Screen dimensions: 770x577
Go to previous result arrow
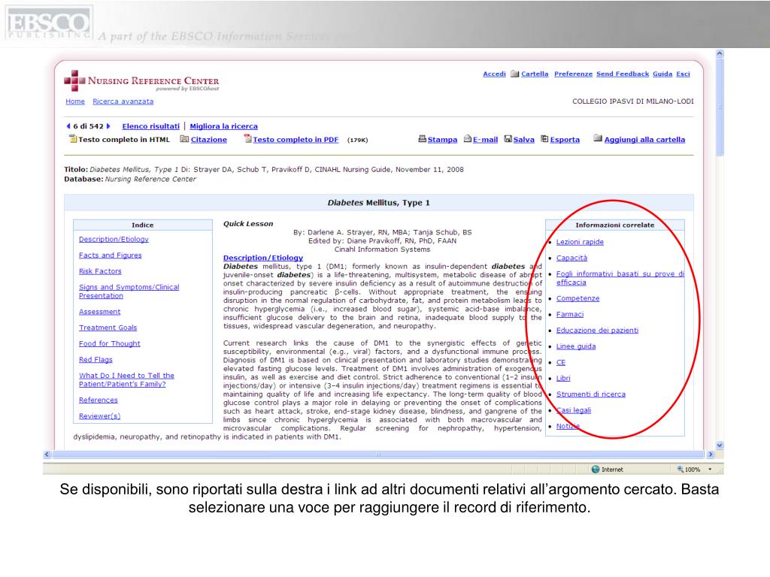[68, 126]
